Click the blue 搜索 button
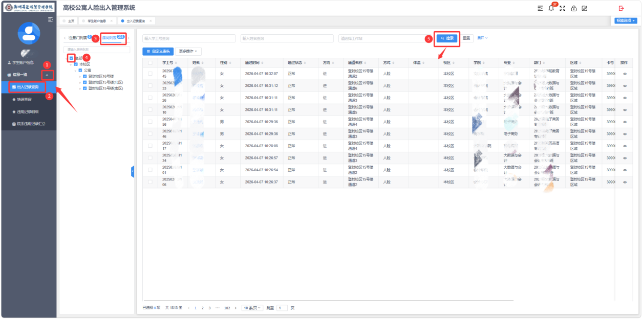642x319 pixels. pyautogui.click(x=447, y=38)
